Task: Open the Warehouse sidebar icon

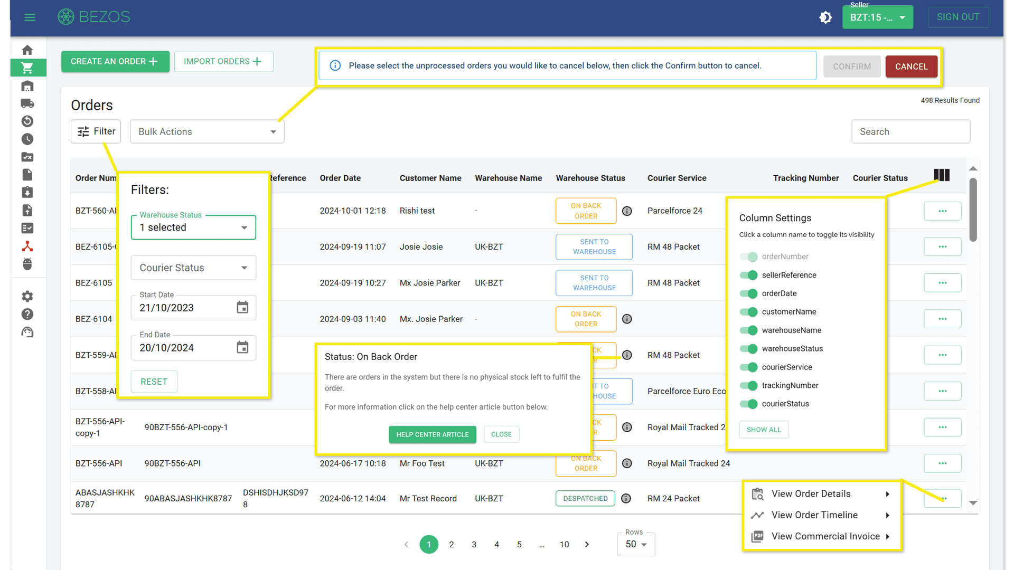Action: pos(27,85)
